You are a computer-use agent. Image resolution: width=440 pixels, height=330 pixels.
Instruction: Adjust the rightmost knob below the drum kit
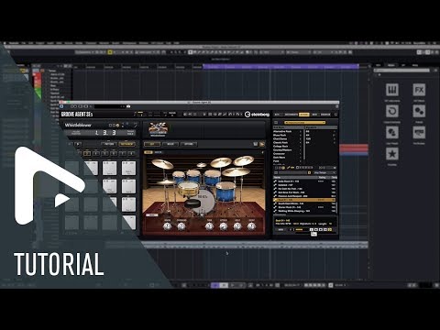pos(251,226)
